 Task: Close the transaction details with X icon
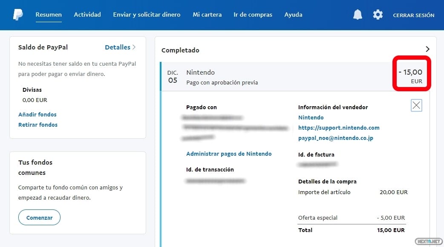[x=416, y=105]
